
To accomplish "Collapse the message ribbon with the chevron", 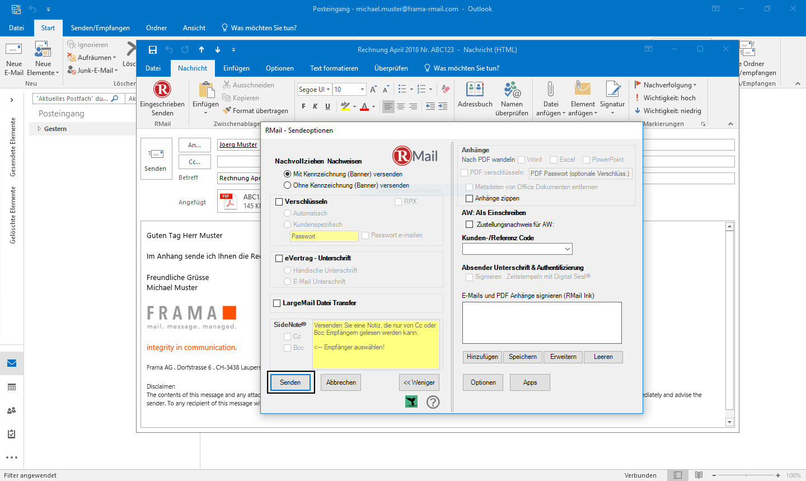I will point(730,124).
